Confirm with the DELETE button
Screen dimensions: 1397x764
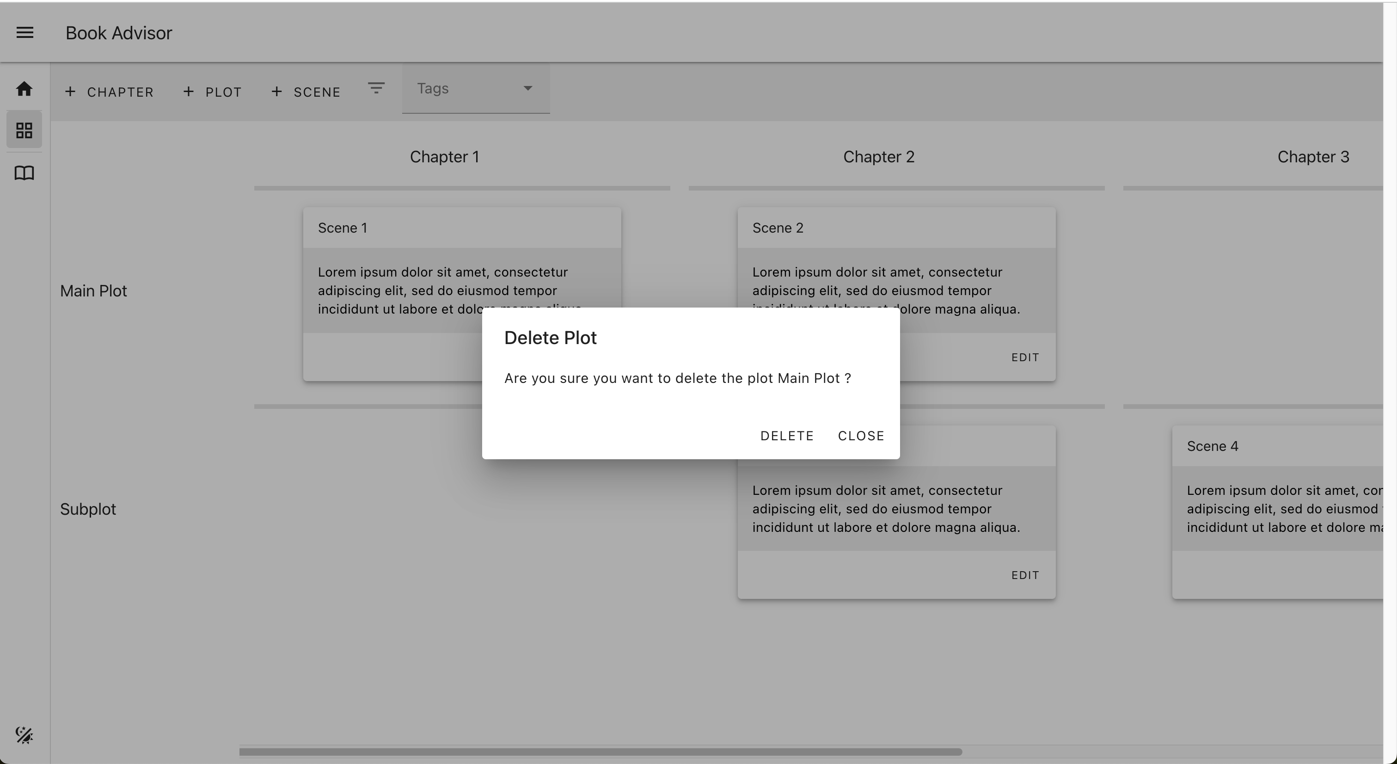[x=787, y=436]
